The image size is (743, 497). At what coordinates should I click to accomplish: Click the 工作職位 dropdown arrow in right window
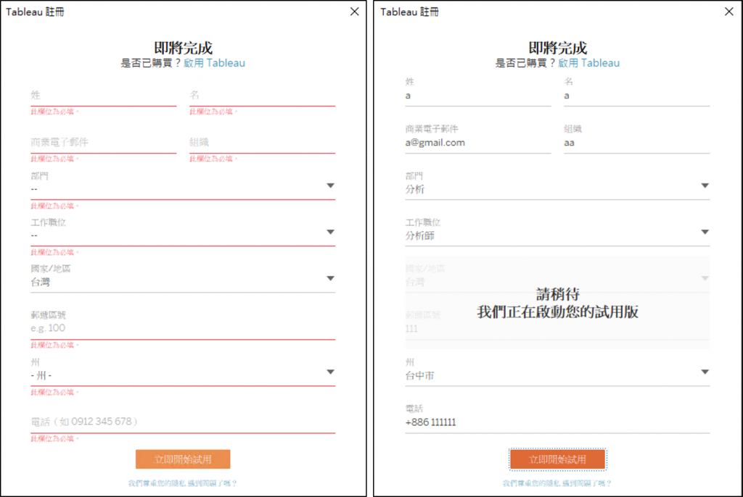705,232
